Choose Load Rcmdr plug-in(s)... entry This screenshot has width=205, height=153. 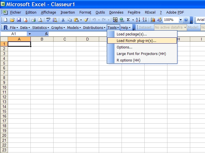point(142,41)
